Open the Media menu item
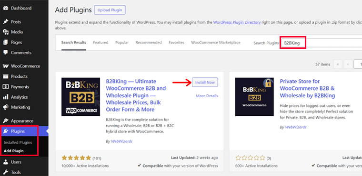 [x=17, y=32]
